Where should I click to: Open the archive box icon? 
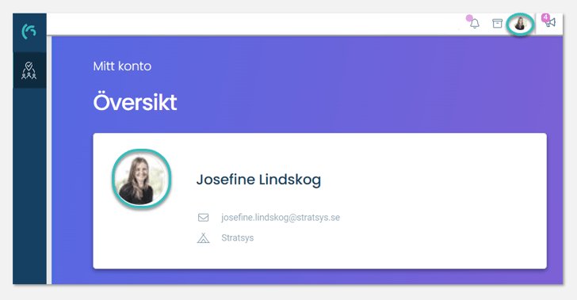[497, 24]
